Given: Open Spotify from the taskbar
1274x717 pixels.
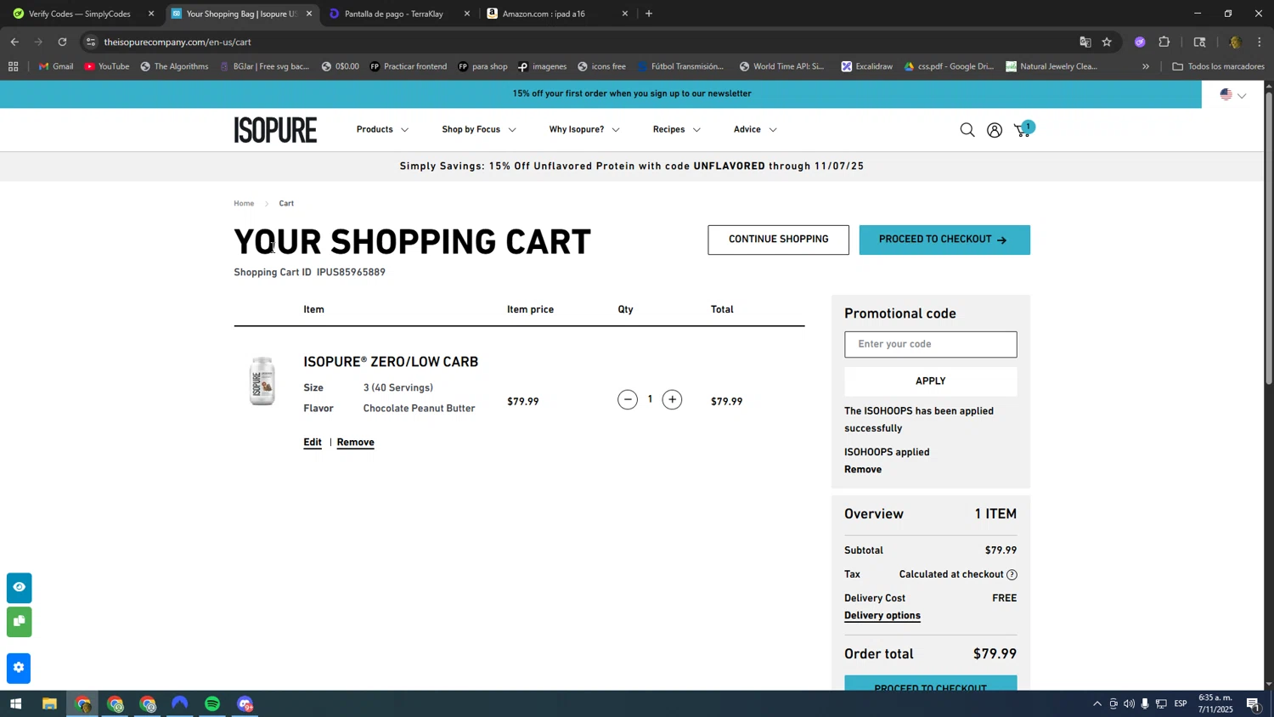Looking at the screenshot, I should pyautogui.click(x=212, y=704).
